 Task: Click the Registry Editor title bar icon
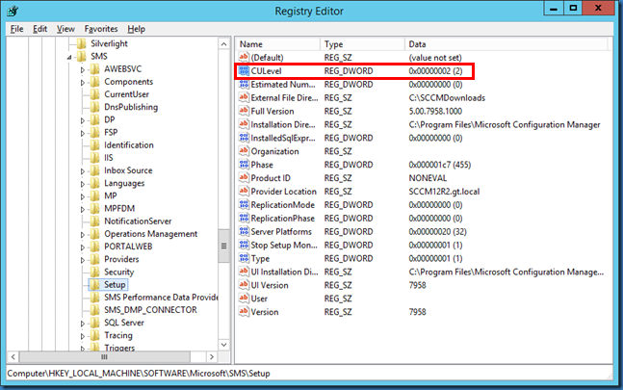(x=13, y=11)
